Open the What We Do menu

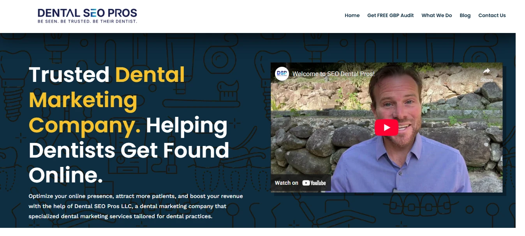pos(437,16)
